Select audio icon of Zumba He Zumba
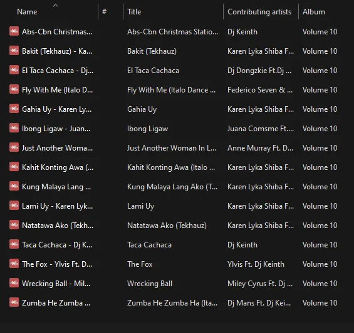The image size is (354, 333). pyautogui.click(x=14, y=302)
